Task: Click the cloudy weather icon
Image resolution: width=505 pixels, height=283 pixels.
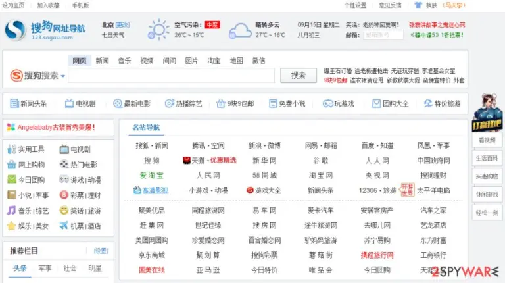Action: (240, 31)
